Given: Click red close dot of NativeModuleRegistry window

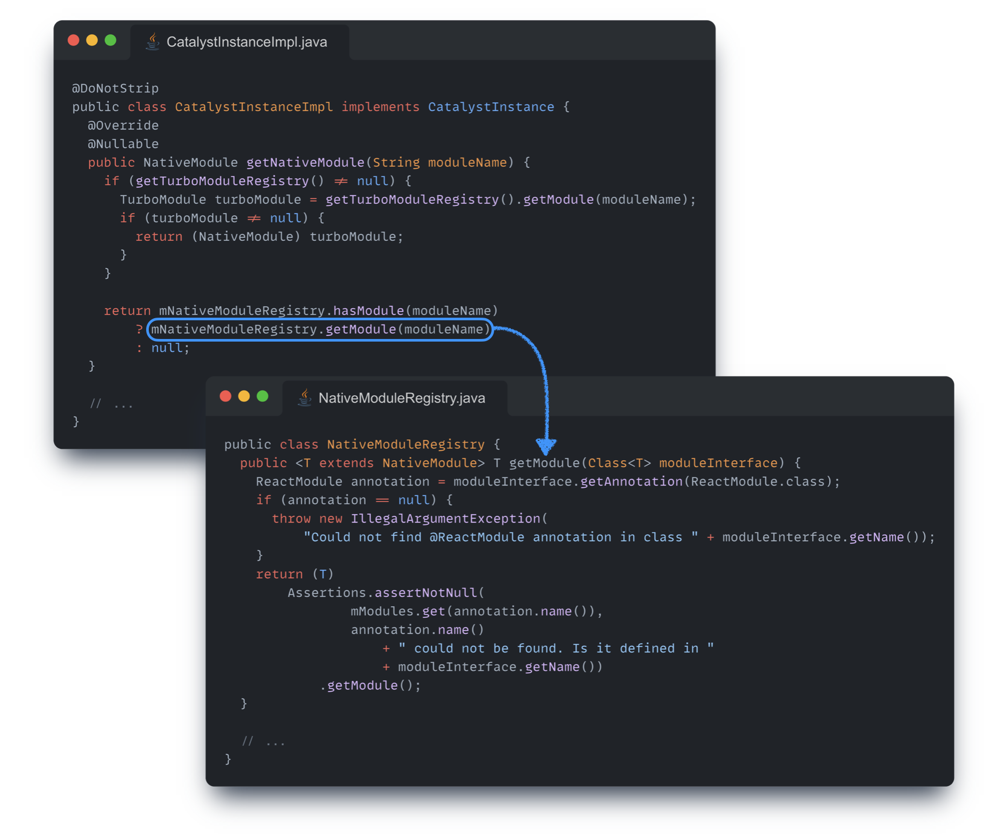Looking at the screenshot, I should coord(225,396).
